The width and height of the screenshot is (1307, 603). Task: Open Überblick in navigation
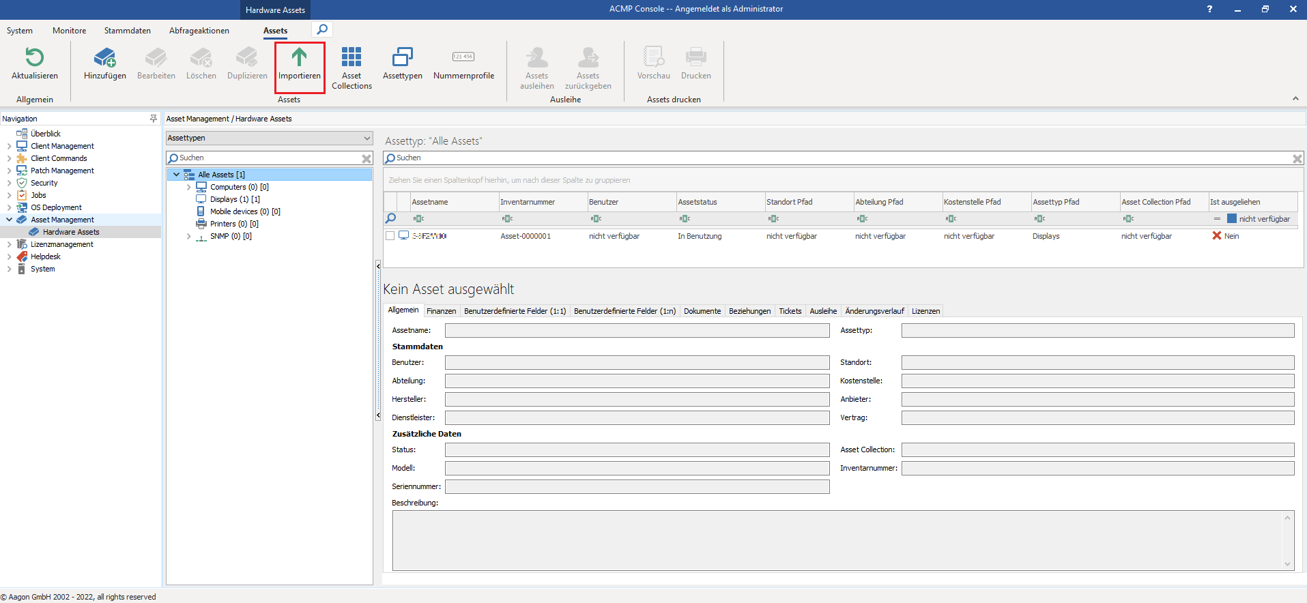tap(46, 134)
